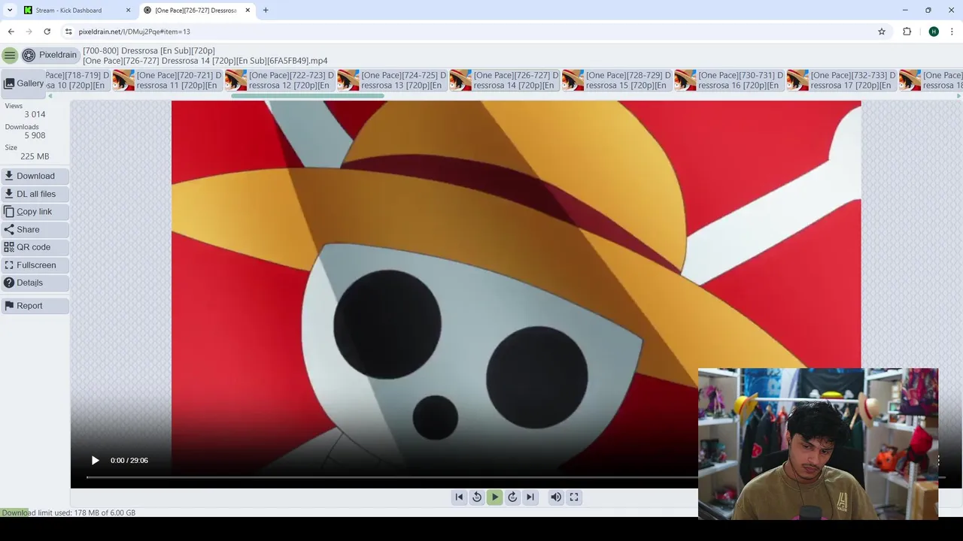Bookmark this page with star
The image size is (963, 541).
point(882,32)
